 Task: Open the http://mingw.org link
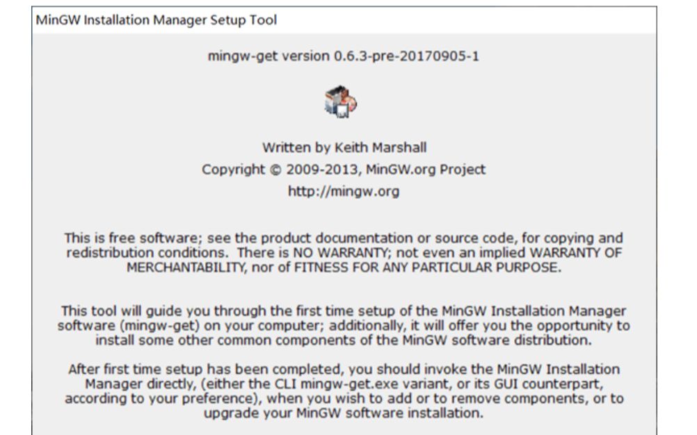pos(344,192)
